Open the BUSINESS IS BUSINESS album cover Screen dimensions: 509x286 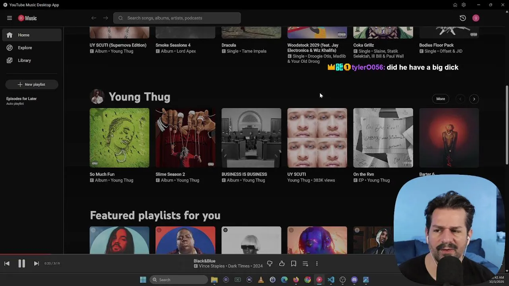(251, 138)
